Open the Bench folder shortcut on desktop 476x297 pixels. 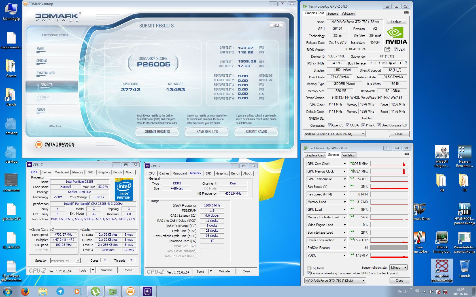click(x=11, y=97)
